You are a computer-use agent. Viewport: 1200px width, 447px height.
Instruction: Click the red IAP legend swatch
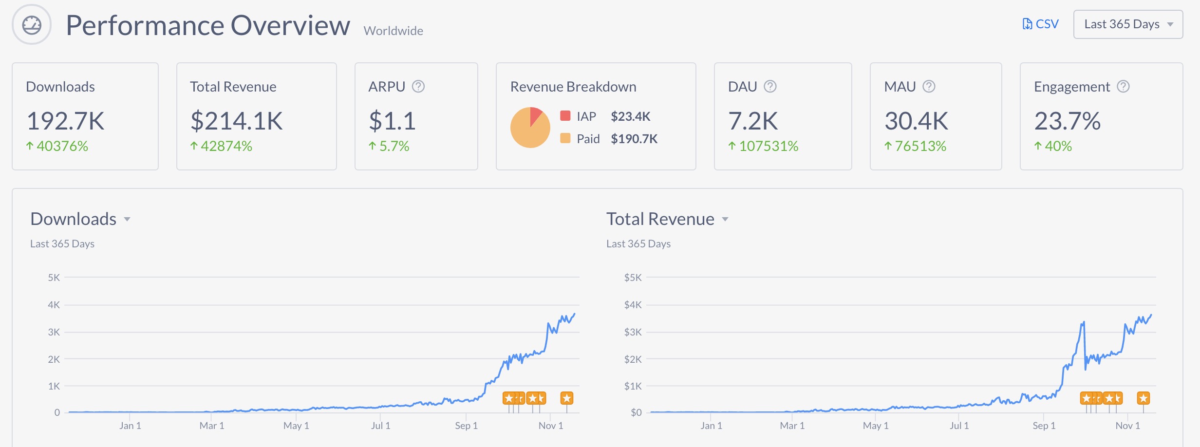click(x=565, y=116)
